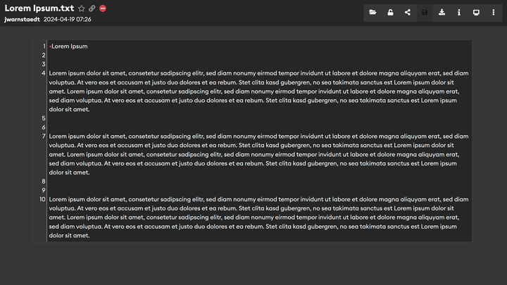Click the Lorem Ipsum.txt file title
507x285 pixels.
[39, 8]
